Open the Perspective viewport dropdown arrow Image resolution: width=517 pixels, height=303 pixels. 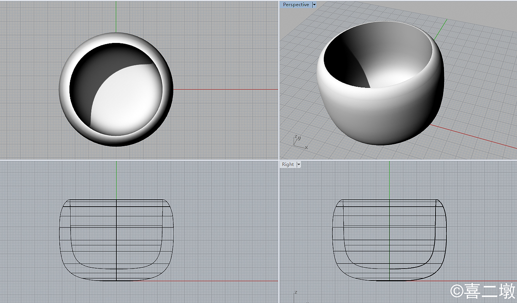314,5
